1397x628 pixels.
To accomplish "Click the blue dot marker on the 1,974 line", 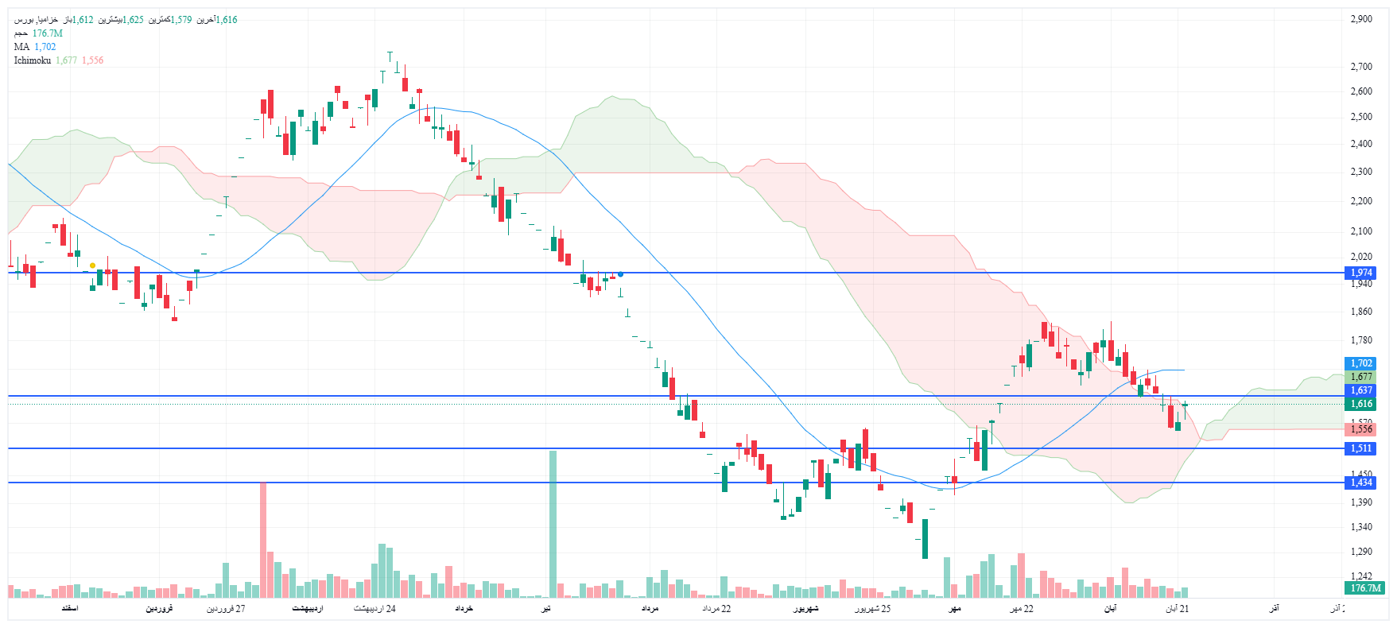I will point(620,274).
